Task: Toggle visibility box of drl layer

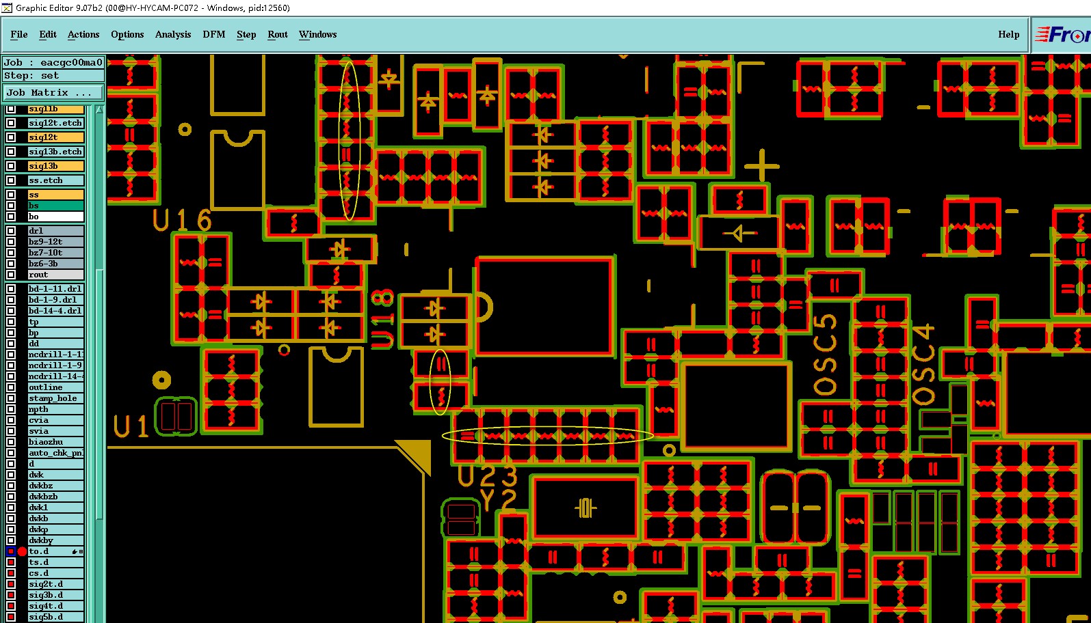Action: pyautogui.click(x=11, y=231)
